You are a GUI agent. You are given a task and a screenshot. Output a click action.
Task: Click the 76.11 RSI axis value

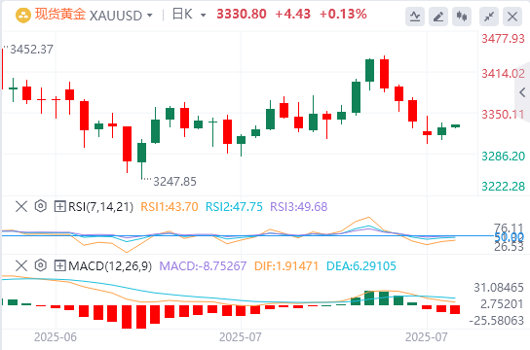[x=509, y=227]
